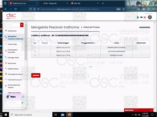Click the Windows taskbar search box

coord(31,115)
